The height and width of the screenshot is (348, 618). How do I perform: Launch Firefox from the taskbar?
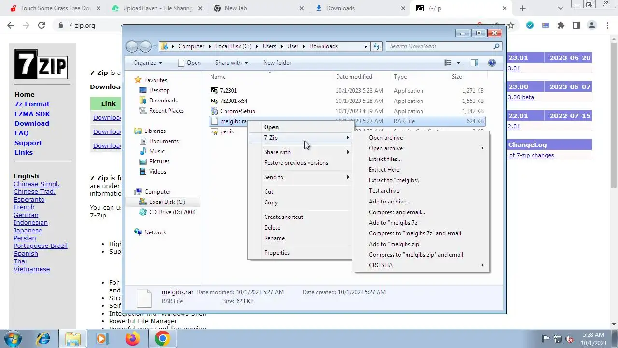[x=132, y=339]
